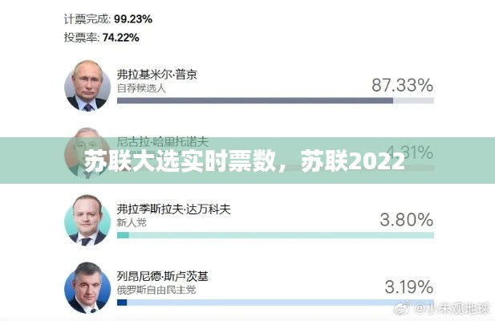The width and height of the screenshot is (495, 321).
Task: Click the 投票率 74.22% line
Action: [101, 37]
